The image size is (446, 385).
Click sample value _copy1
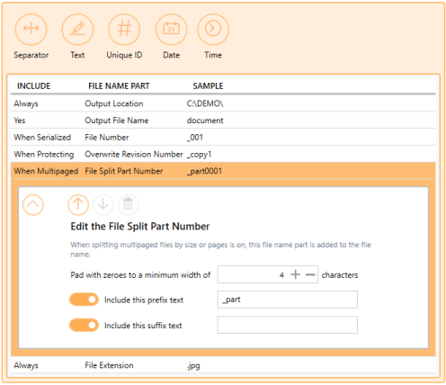(199, 155)
